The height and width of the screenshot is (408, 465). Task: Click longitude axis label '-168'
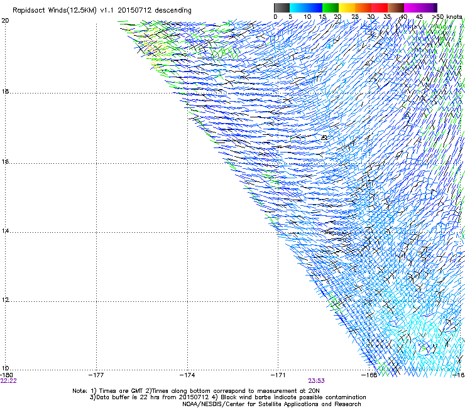(x=369, y=375)
